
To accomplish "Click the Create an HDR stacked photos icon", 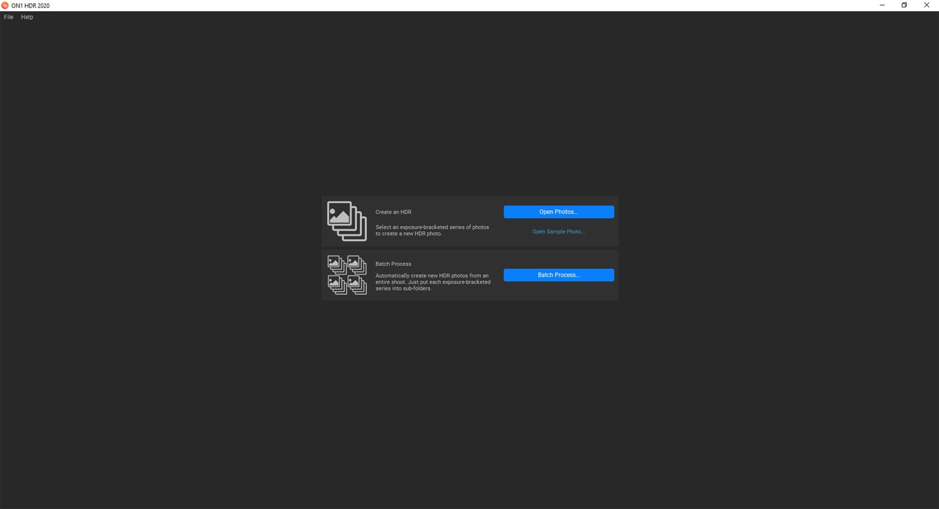I will (x=347, y=221).
